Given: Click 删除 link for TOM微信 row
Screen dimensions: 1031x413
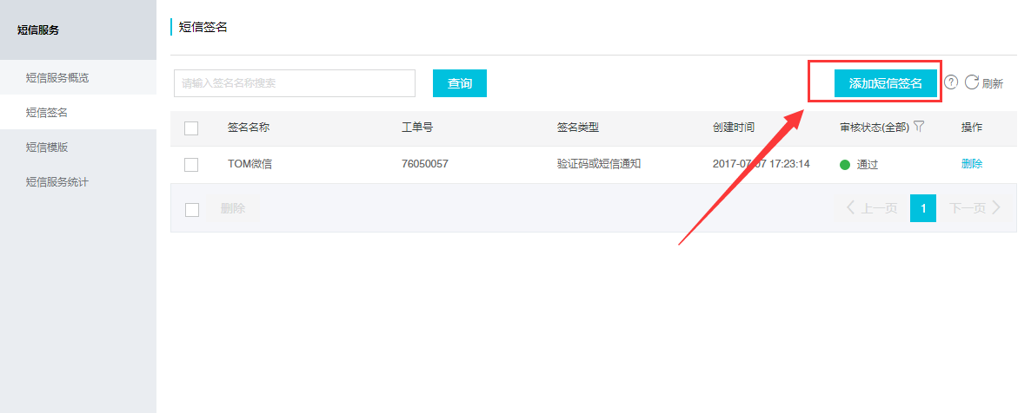Looking at the screenshot, I should click(x=972, y=164).
